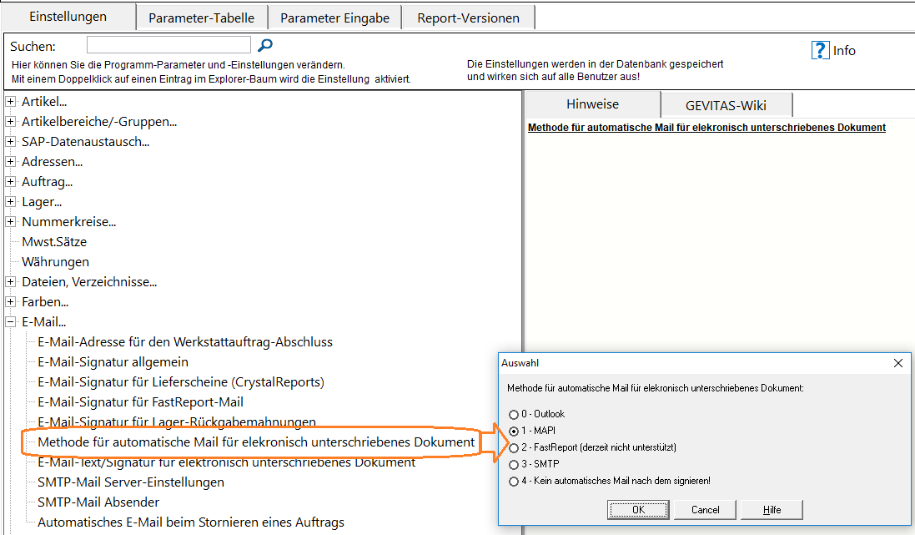
Task: Click the magnifier search icon
Action: tap(265, 45)
